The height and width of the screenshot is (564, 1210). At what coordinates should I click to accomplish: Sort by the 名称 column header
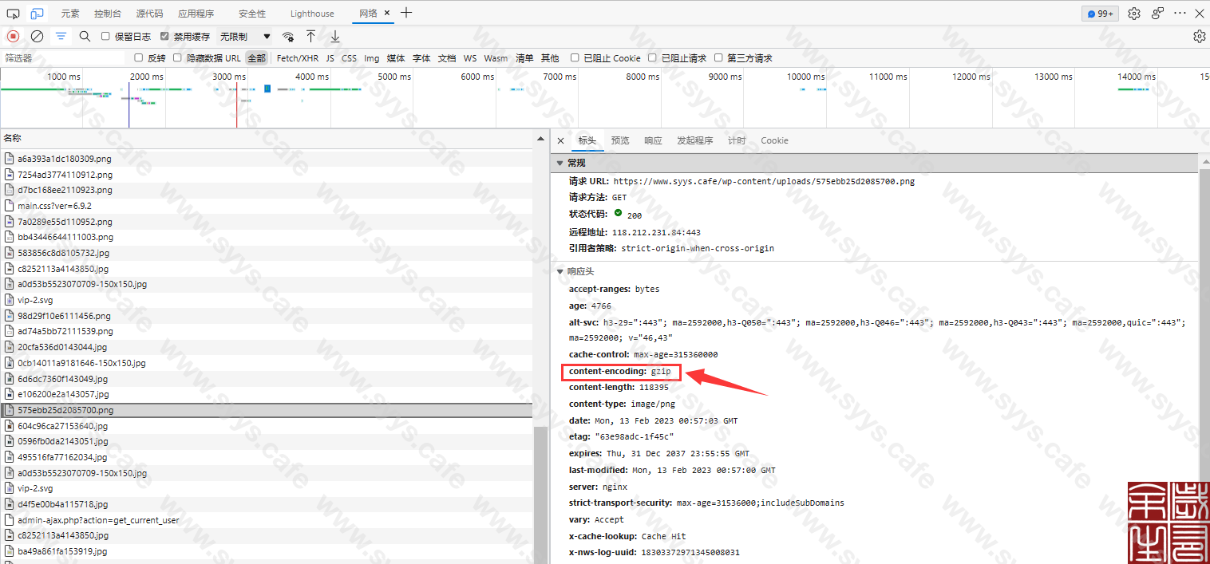point(267,138)
